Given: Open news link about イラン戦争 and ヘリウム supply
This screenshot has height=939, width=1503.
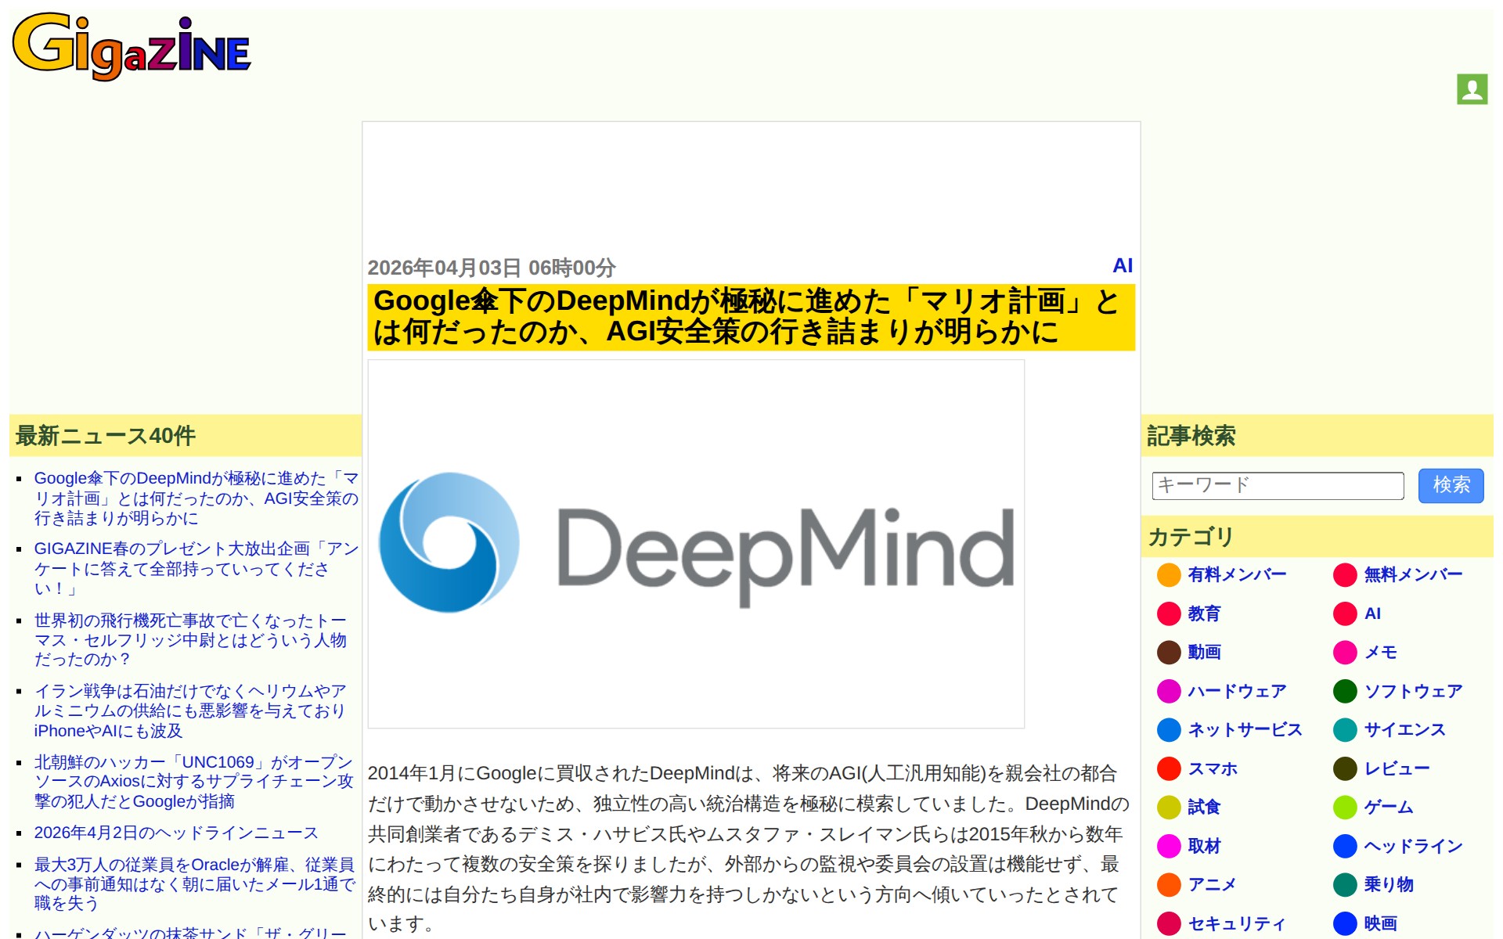Looking at the screenshot, I should click(190, 711).
